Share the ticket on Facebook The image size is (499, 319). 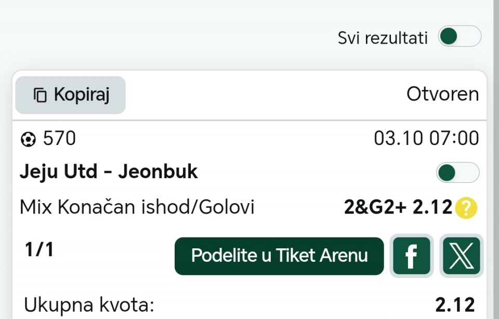click(411, 256)
